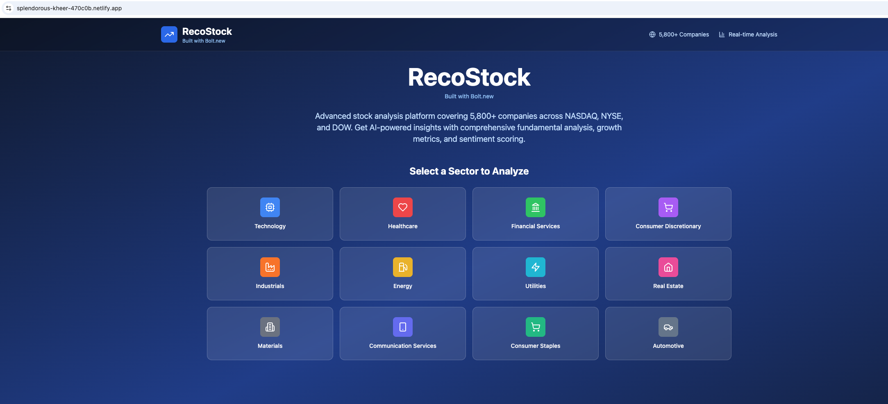Click the Materials building icon
Screen dimensions: 888x404
(x=270, y=327)
